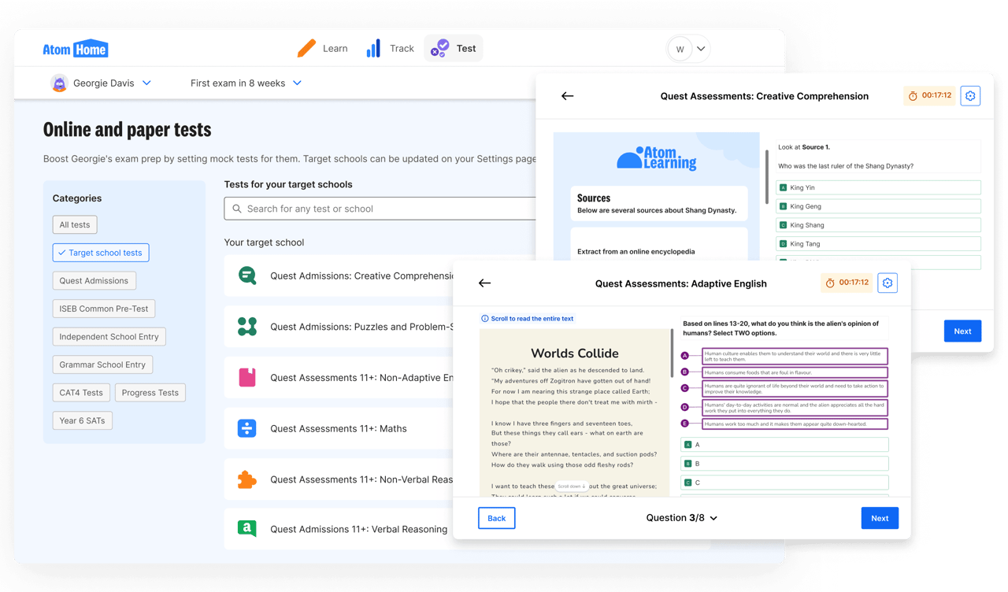Viewport: 1008px width, 592px height.
Task: Click the Atom Home logo
Action: pos(76,49)
